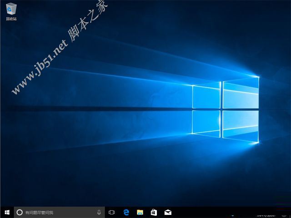
Task: Focus the Cortana search box
Action: coord(60,213)
